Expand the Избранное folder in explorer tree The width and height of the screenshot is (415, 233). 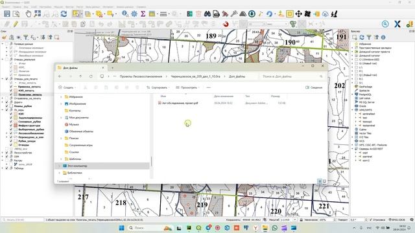pos(61,97)
